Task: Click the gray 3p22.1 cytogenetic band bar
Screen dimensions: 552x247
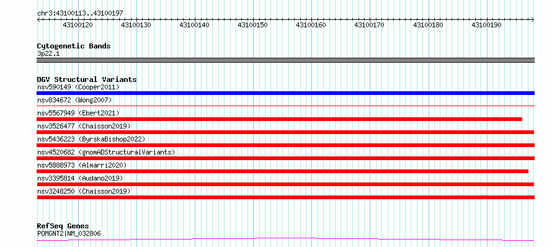Action: (x=285, y=60)
